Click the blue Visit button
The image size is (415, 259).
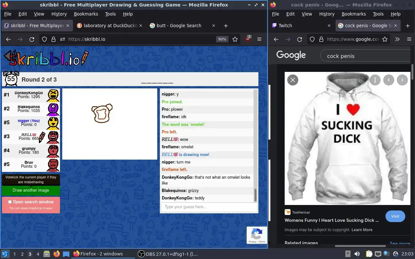coord(395,216)
